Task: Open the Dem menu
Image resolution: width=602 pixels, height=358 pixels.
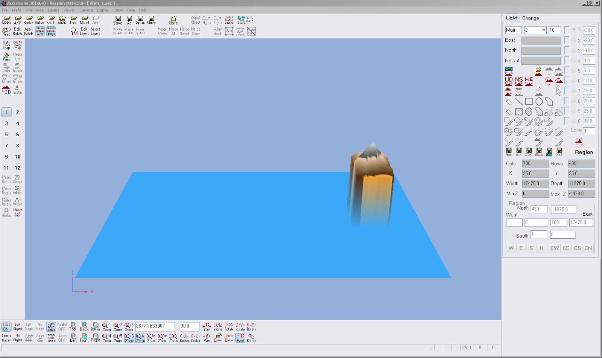Action: [x=131, y=10]
